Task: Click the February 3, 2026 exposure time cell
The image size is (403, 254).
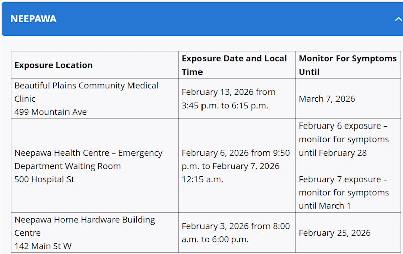Action: [235, 233]
